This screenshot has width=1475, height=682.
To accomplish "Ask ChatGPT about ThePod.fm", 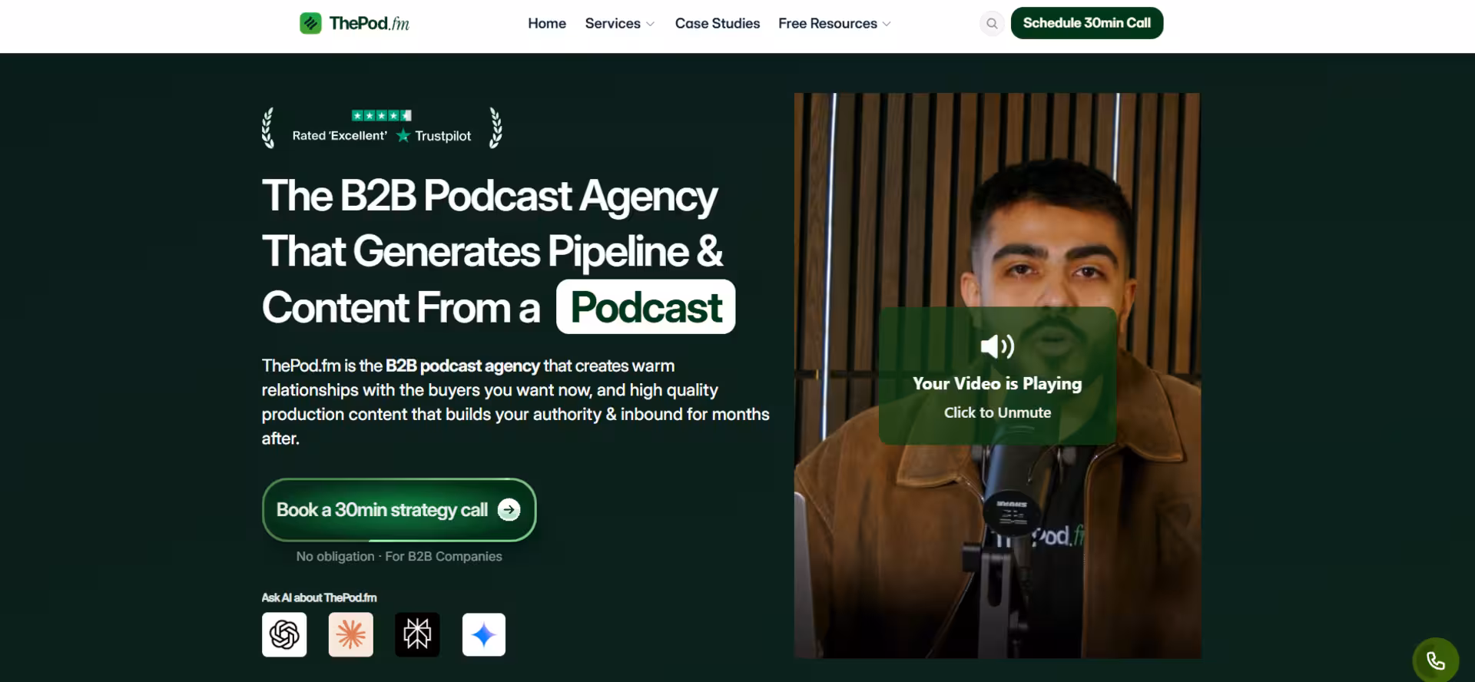I will point(284,634).
